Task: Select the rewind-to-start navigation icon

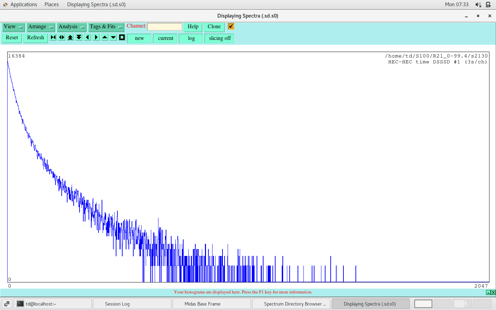Action: coord(53,37)
